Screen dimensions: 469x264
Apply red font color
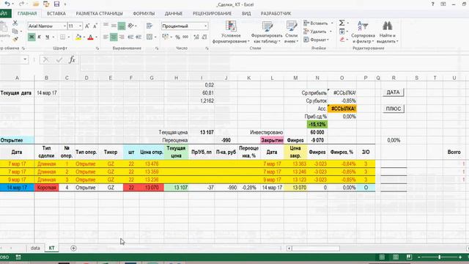(91, 37)
